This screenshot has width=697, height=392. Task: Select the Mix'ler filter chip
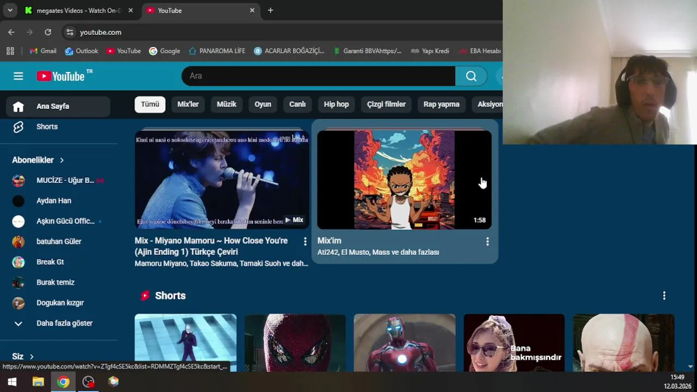point(188,105)
